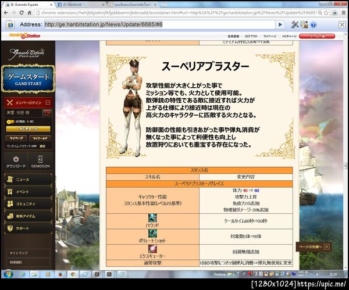Open the 有料アイテム menu item

click(28, 216)
